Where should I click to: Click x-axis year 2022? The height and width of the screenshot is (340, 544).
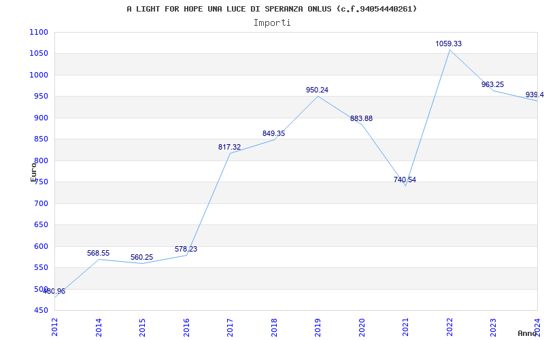tap(449, 327)
